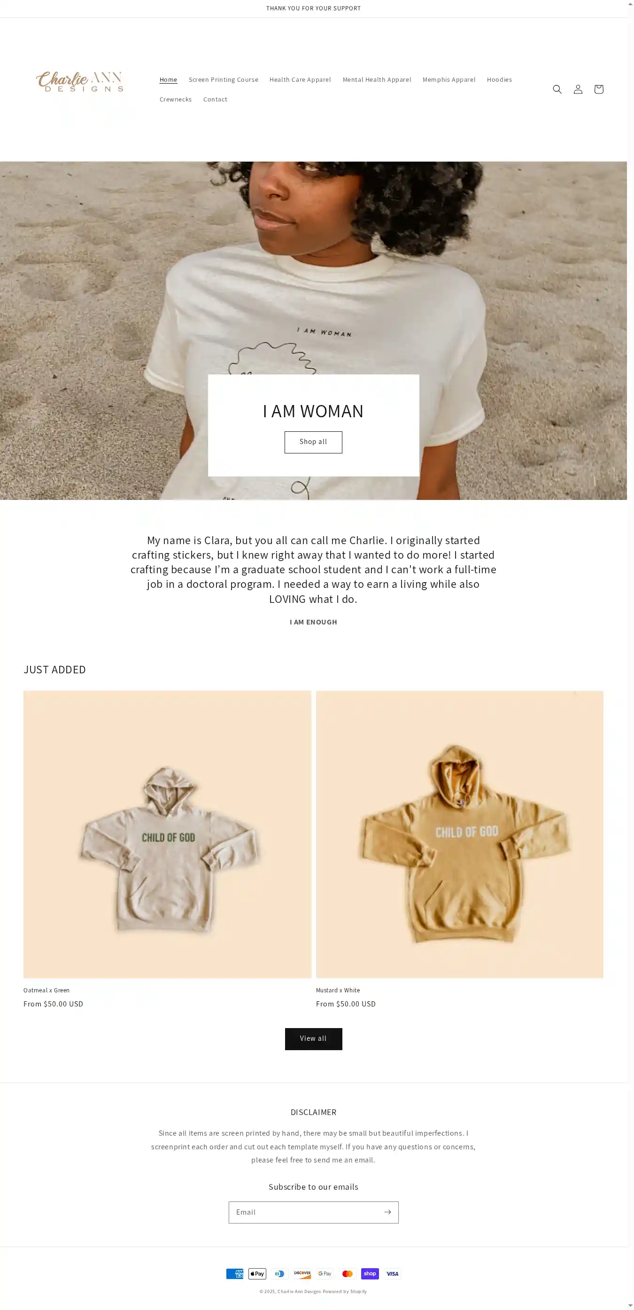Focus the Email input field
The image size is (634, 1310).
point(305,1212)
